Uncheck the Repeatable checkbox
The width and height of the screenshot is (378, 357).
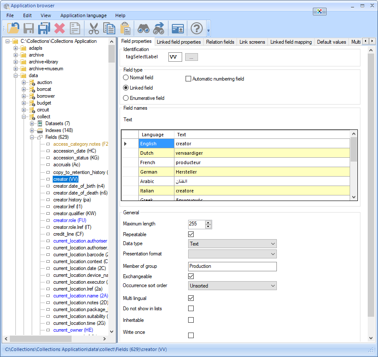pos(191,234)
